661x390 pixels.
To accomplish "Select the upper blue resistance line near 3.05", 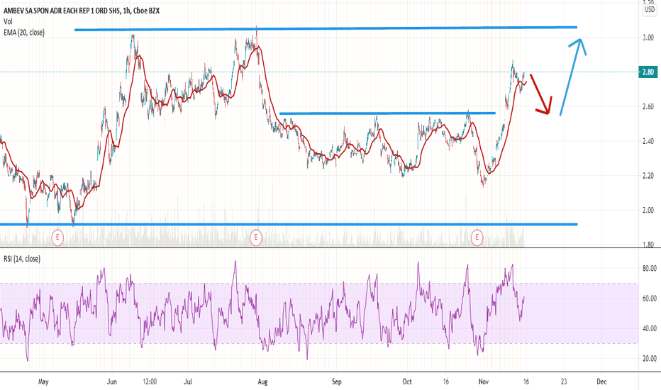I will coord(326,28).
